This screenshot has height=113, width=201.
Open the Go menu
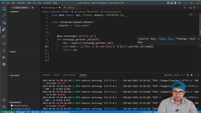click(x=35, y=3)
